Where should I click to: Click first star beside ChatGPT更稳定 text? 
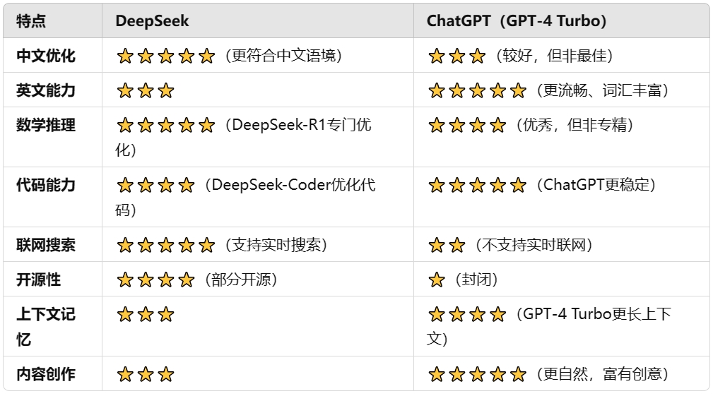tap(437, 185)
